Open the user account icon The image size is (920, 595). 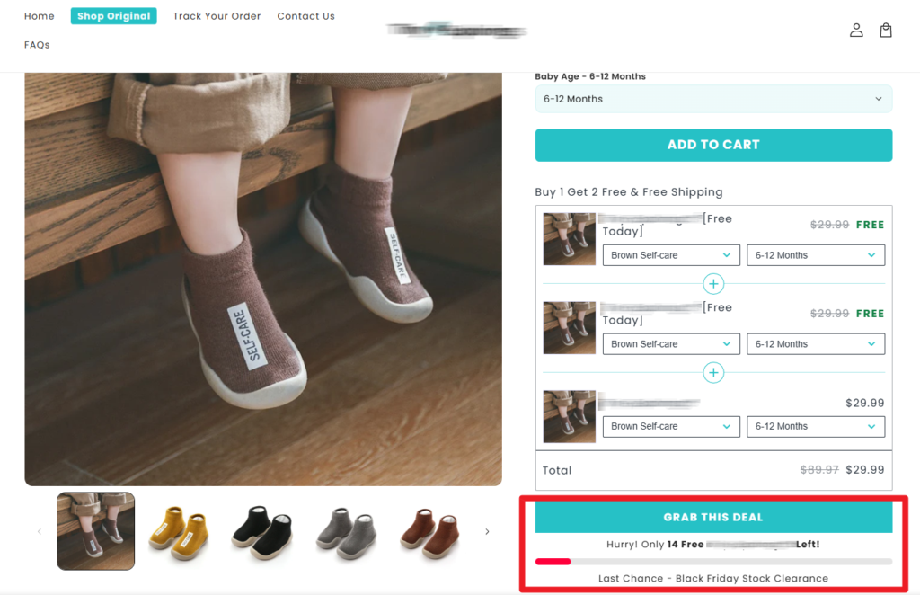coord(856,31)
